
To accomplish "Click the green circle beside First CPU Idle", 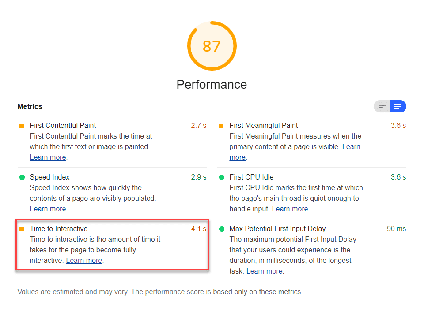I will 221,177.
